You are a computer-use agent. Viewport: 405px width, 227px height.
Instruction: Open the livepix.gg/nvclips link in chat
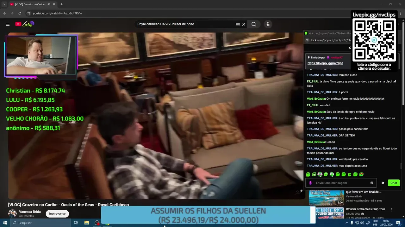(x=325, y=63)
